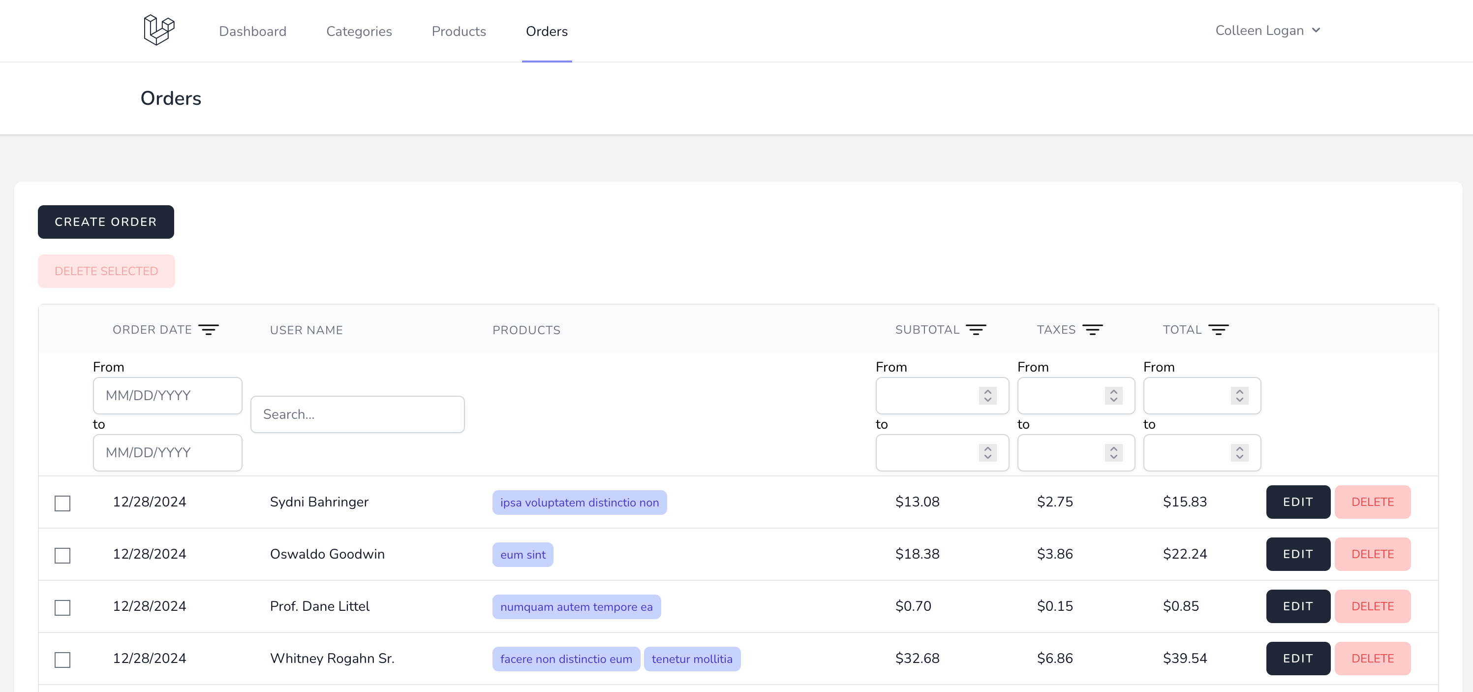Open the Order Date From date picker

tap(168, 396)
